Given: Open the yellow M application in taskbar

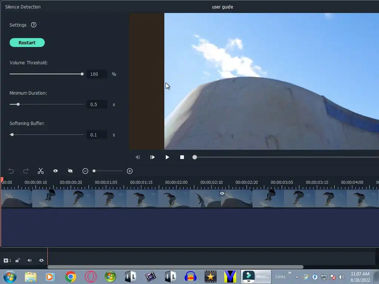Looking at the screenshot, I should [x=230, y=277].
